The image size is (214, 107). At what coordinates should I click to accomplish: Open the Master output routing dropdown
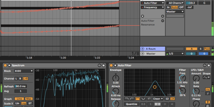click(x=175, y=12)
